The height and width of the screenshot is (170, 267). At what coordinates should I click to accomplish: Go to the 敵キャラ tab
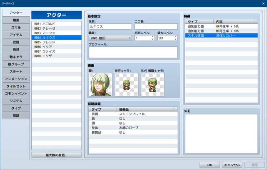point(16,57)
